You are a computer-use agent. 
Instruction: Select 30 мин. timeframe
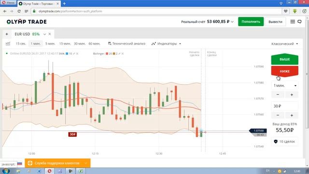pos(80,43)
